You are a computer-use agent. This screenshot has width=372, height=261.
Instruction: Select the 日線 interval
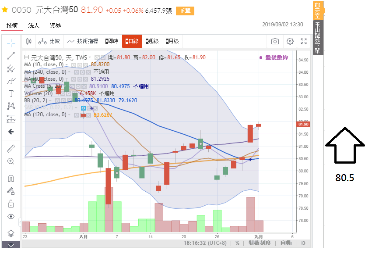coord(132,41)
